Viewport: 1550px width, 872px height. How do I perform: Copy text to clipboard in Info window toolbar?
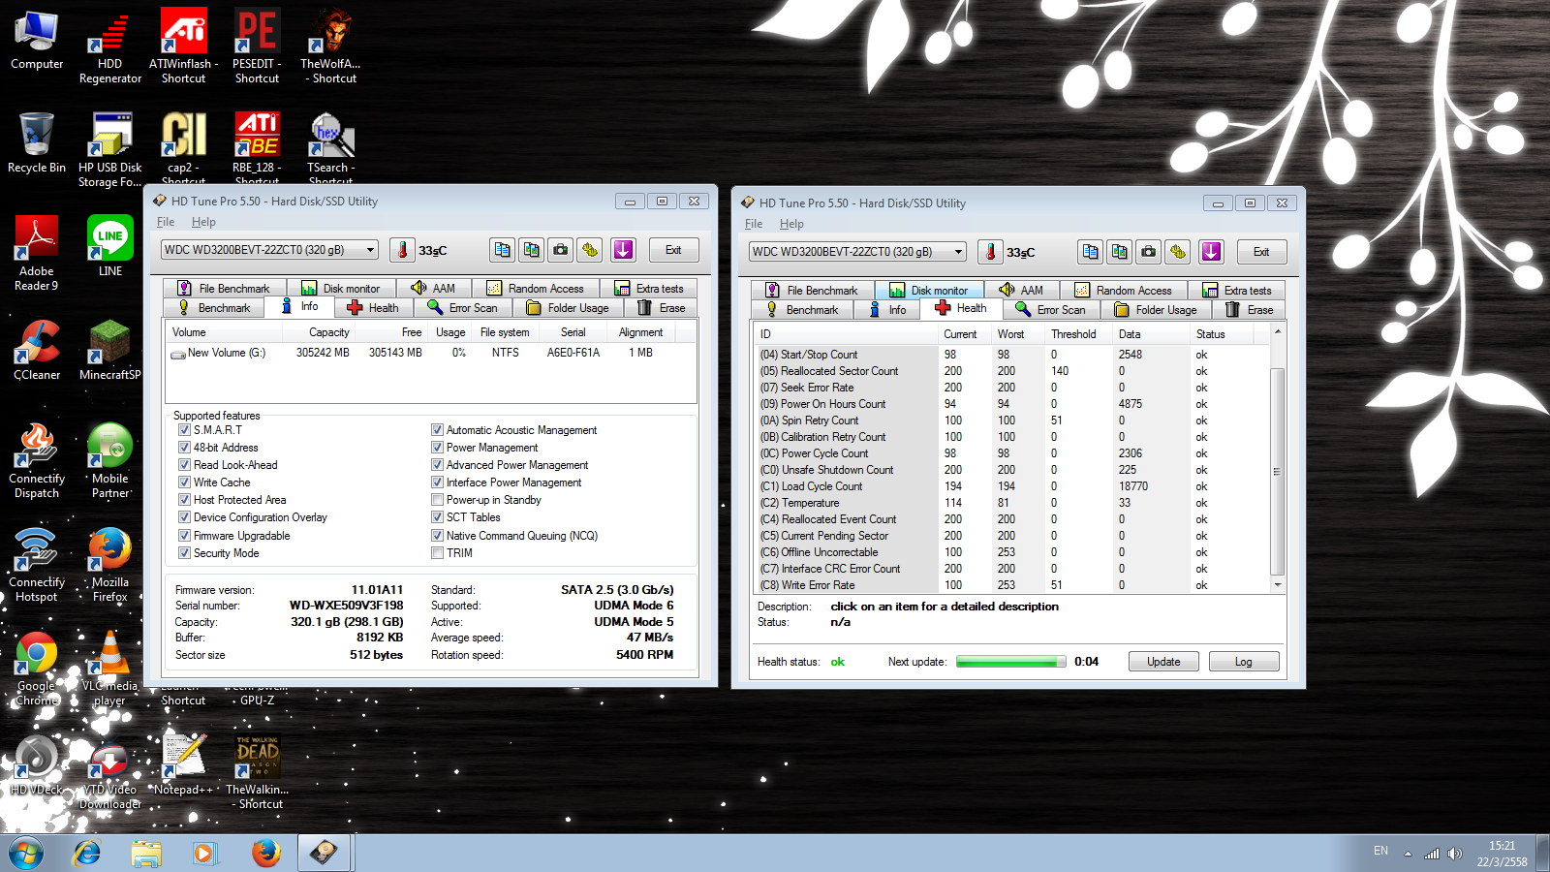502,250
